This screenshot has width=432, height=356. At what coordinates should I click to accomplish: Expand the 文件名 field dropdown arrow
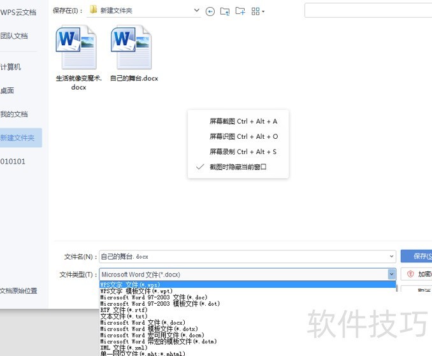[391, 256]
